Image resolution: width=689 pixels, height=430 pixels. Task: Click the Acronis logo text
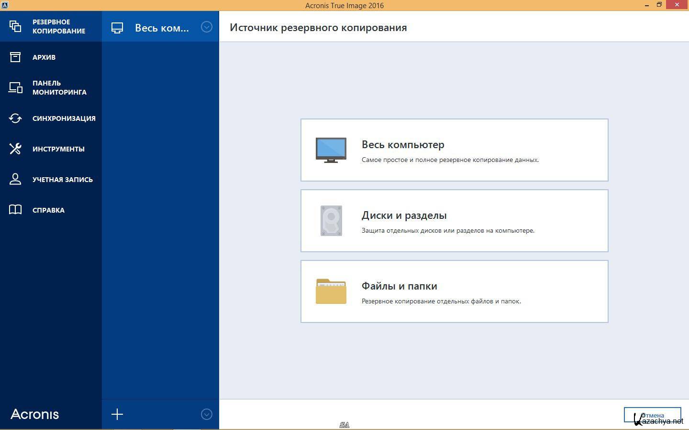coord(35,414)
